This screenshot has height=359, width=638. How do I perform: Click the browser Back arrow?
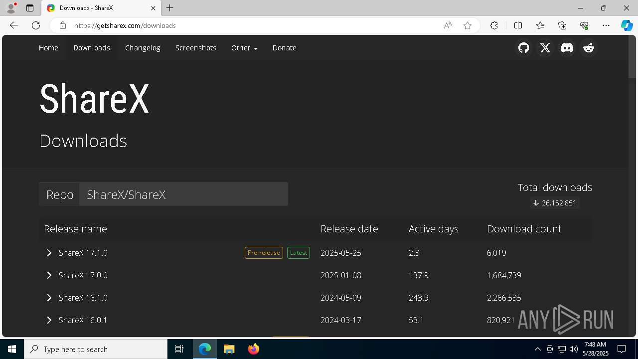click(14, 25)
